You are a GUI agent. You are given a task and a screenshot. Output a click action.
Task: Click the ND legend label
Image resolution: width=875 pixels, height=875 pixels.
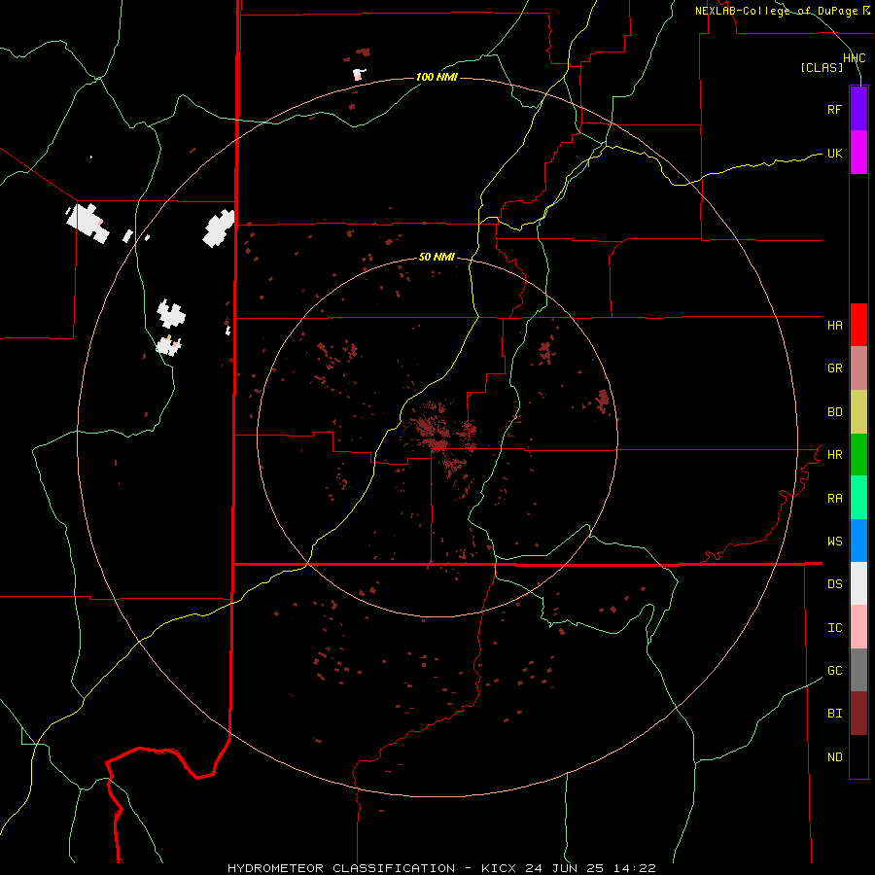[834, 757]
